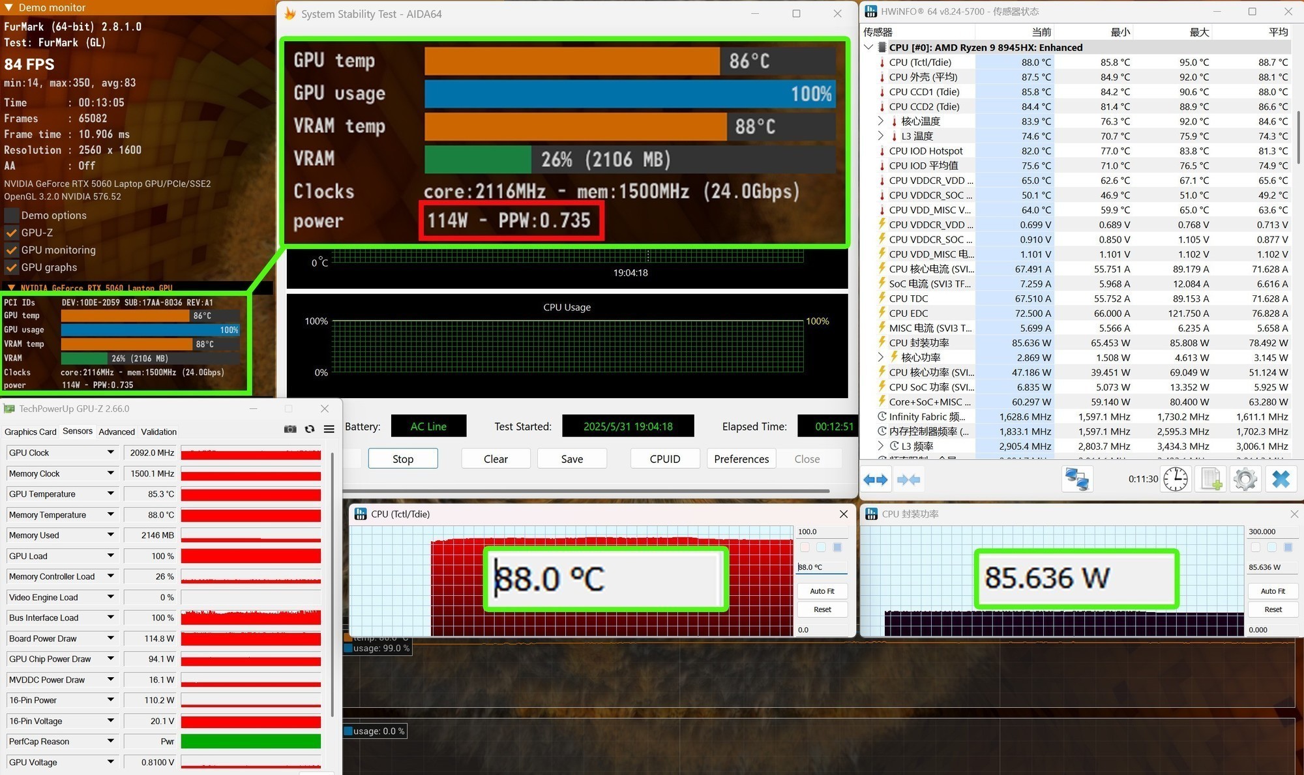Open GPU-Z hamburger menu
The image size is (1304, 775).
point(329,429)
